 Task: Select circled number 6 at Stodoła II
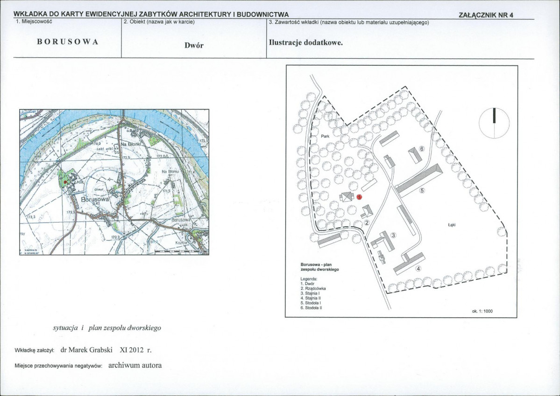[x=421, y=149]
